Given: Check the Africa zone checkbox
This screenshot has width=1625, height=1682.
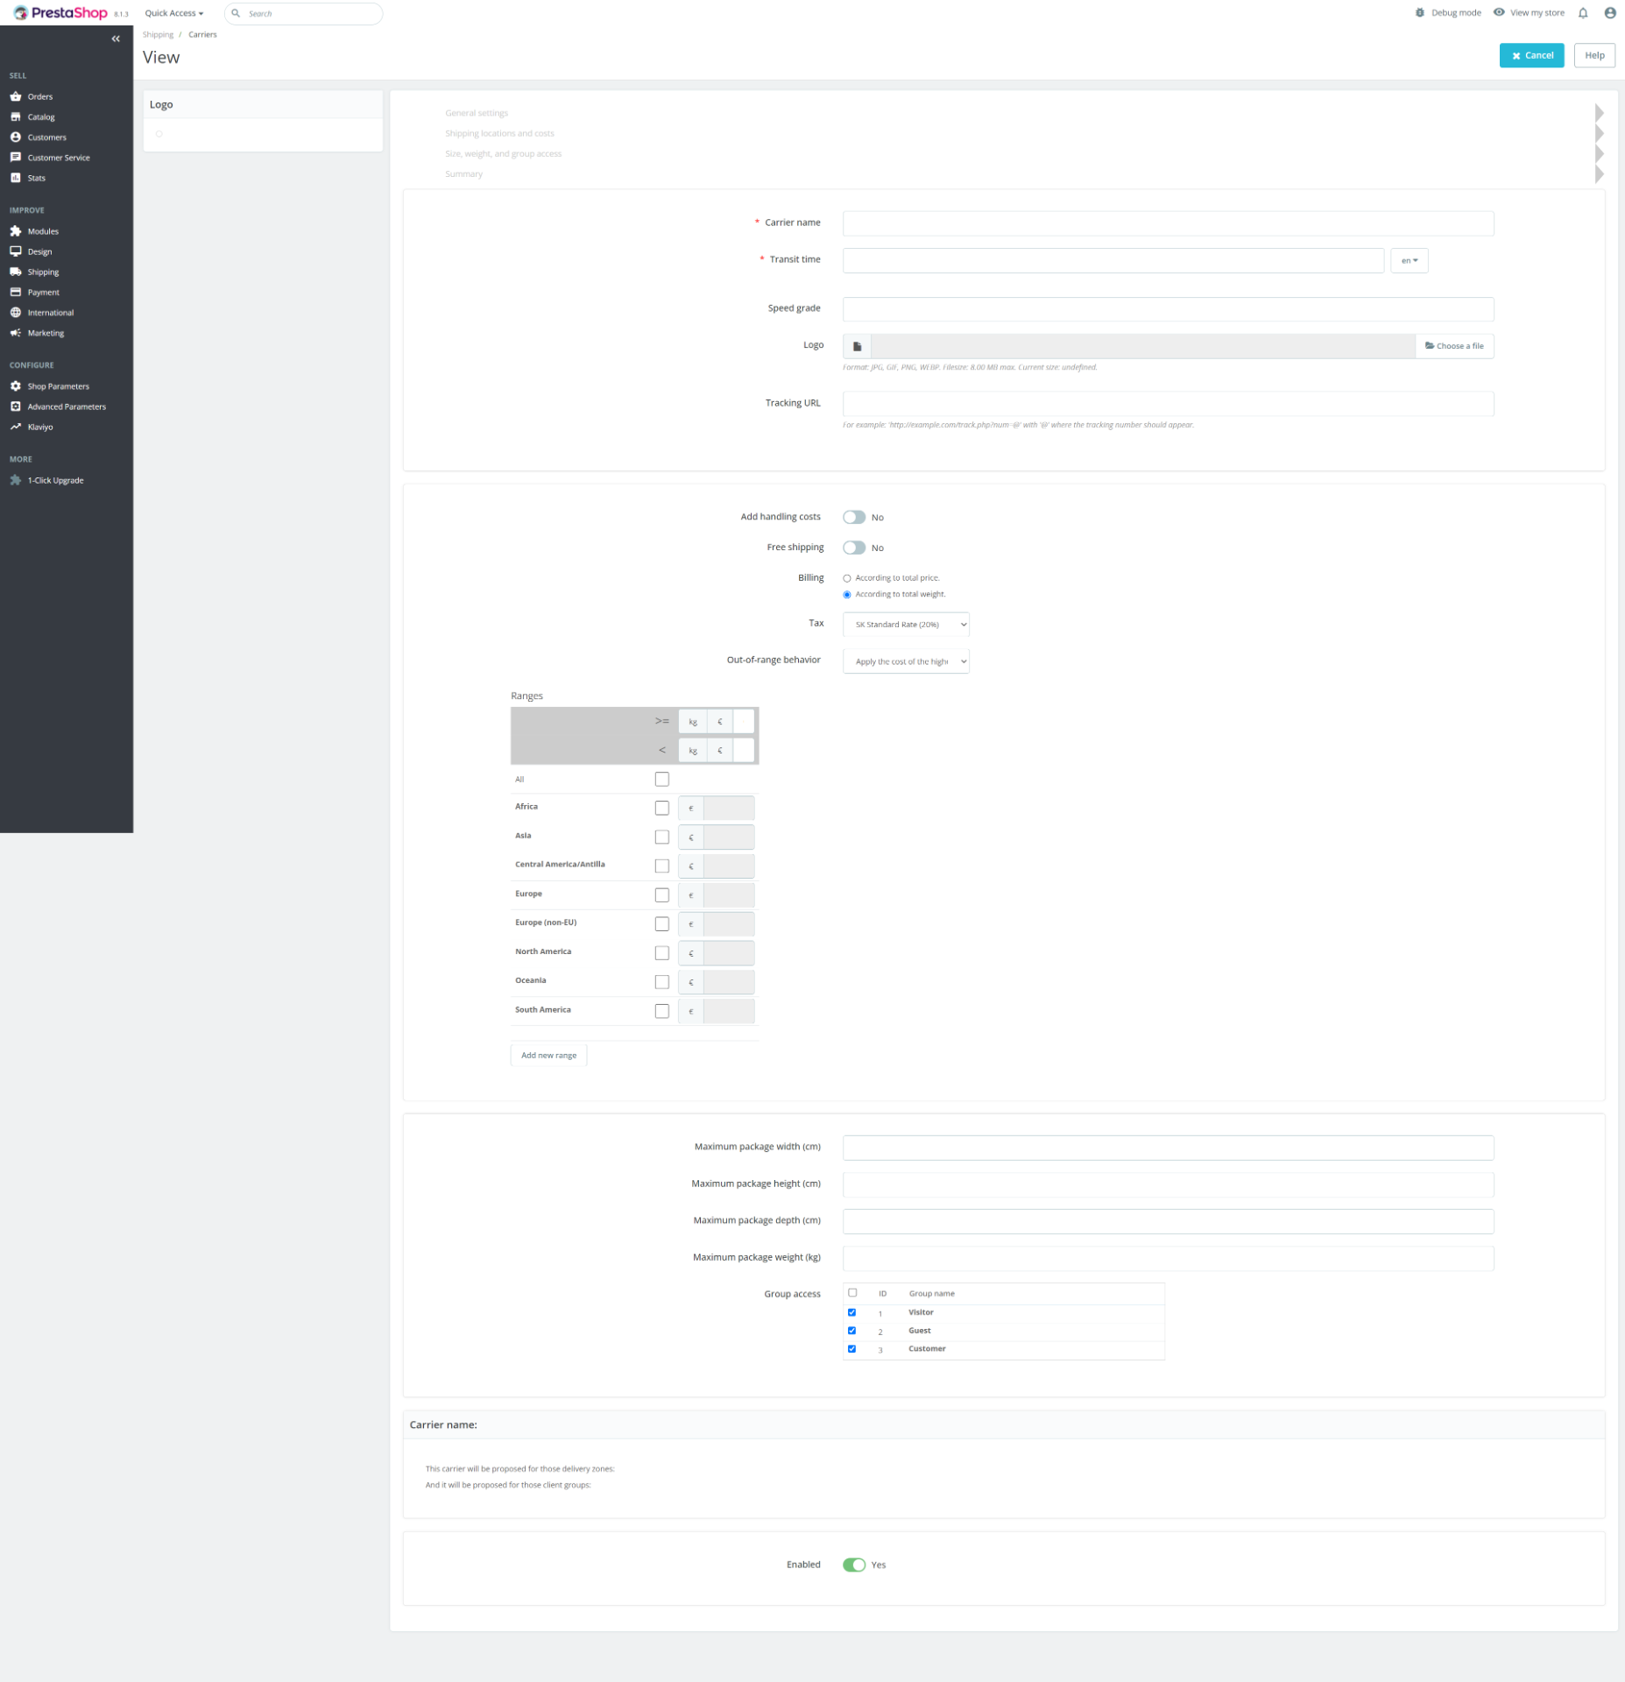Looking at the screenshot, I should point(662,808).
